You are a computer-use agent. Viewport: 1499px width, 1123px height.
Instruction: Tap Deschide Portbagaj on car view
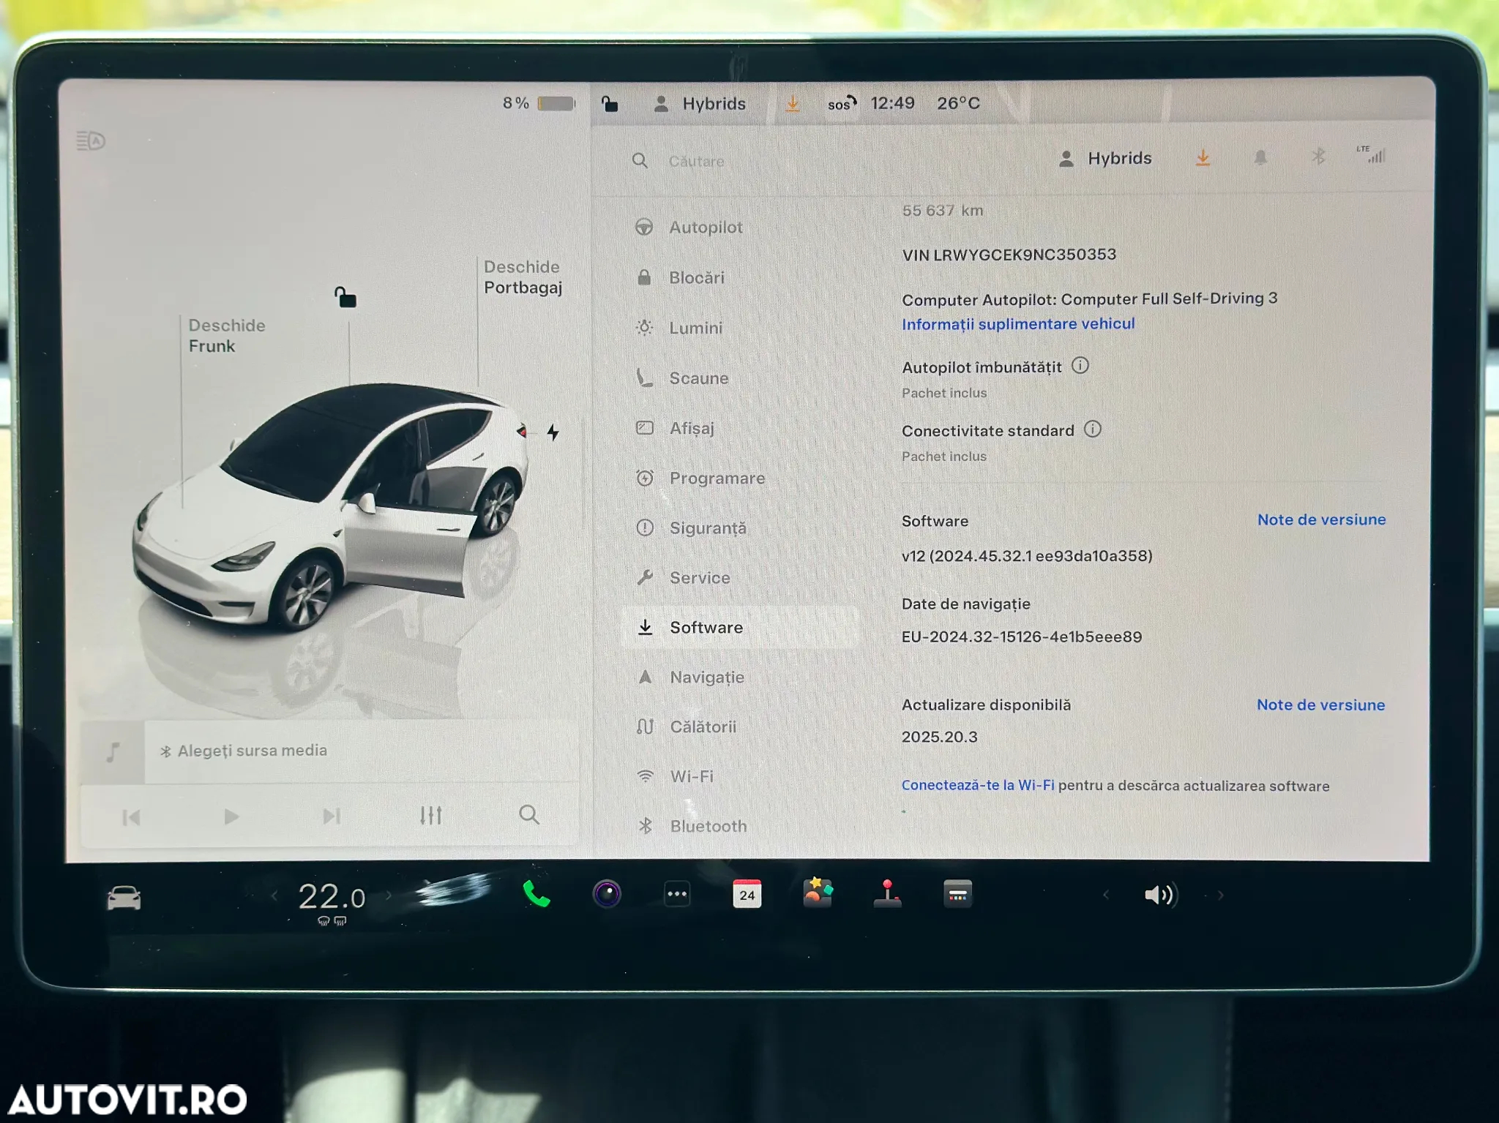[523, 277]
